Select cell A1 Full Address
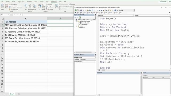171x96 pixels. point(26,22)
